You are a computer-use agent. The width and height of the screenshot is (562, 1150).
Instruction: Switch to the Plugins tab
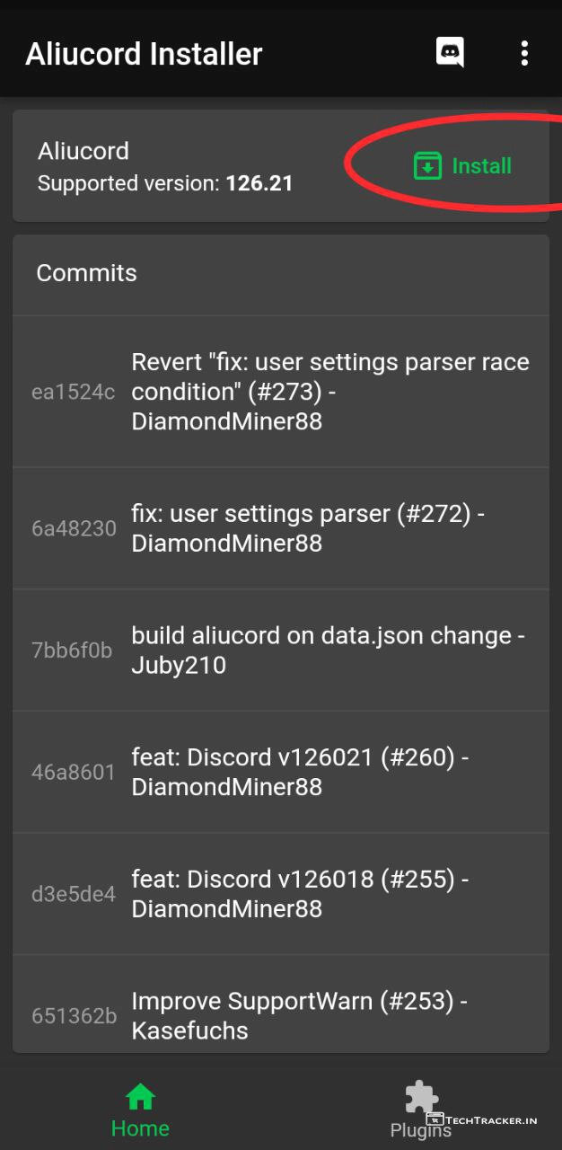pos(421,1128)
